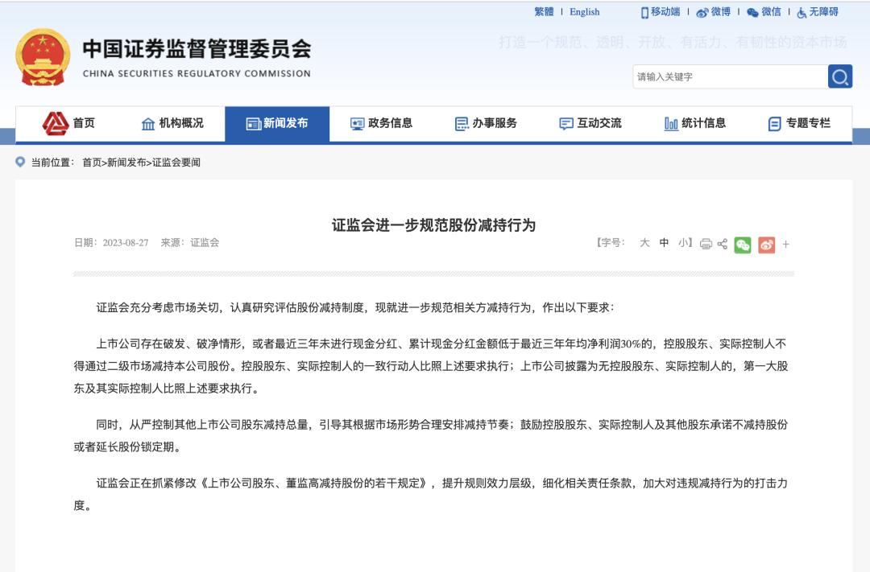Switch to traditional Chinese 繁體

point(544,11)
